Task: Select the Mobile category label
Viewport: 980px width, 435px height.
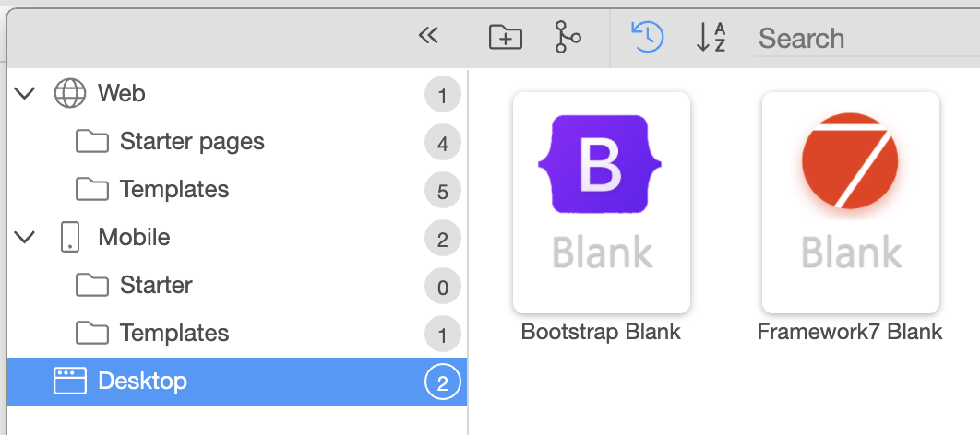Action: 134,237
